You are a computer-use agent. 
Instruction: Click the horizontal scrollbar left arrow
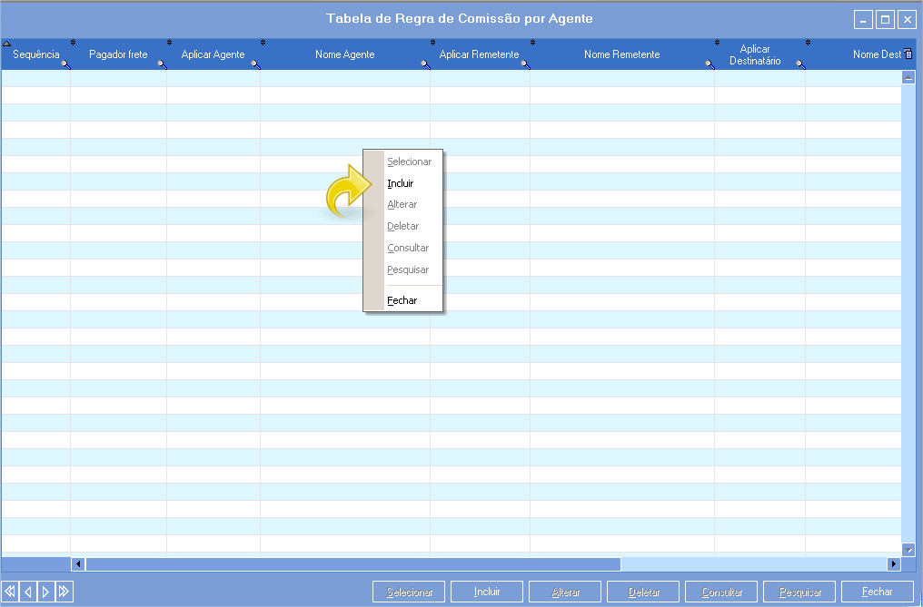point(78,564)
